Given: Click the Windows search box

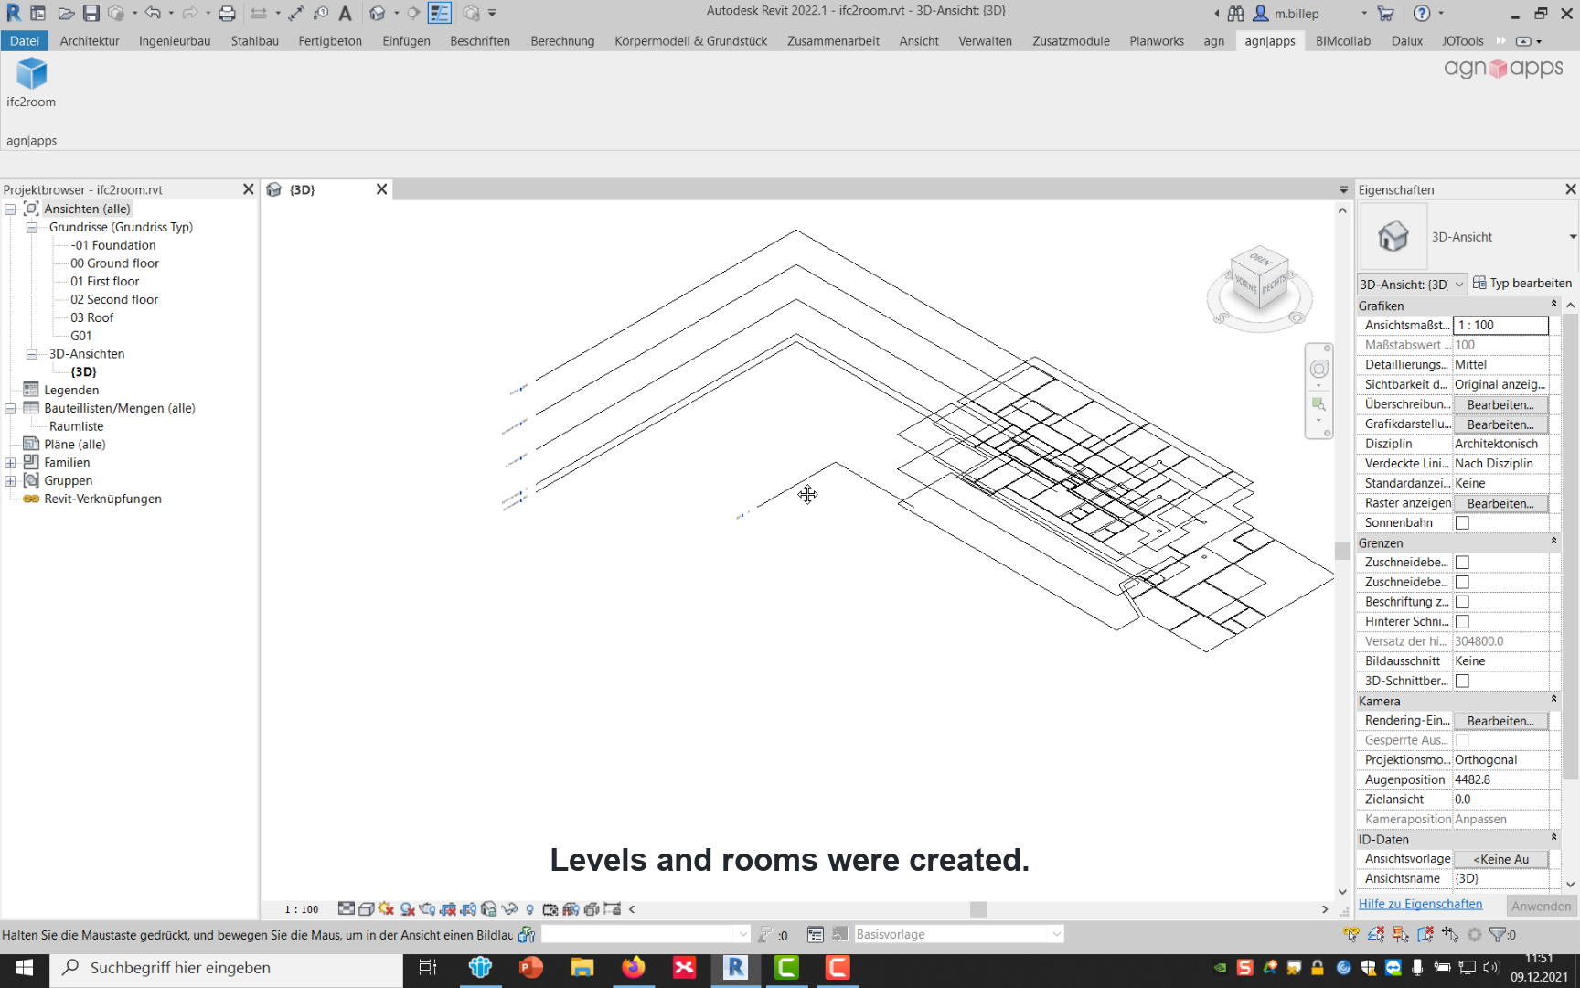Looking at the screenshot, I should click(x=226, y=968).
